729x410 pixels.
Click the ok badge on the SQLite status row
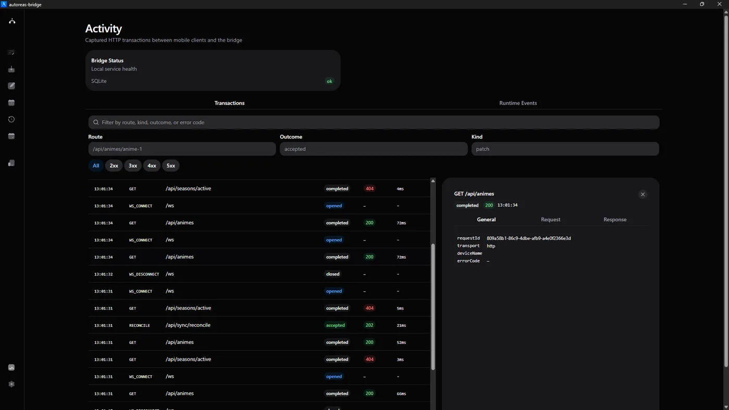(329, 81)
